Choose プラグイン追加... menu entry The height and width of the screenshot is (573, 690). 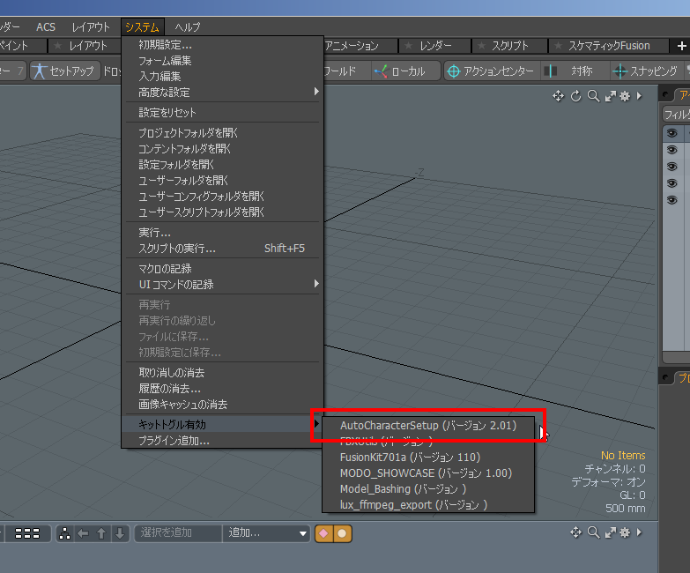coord(223,441)
